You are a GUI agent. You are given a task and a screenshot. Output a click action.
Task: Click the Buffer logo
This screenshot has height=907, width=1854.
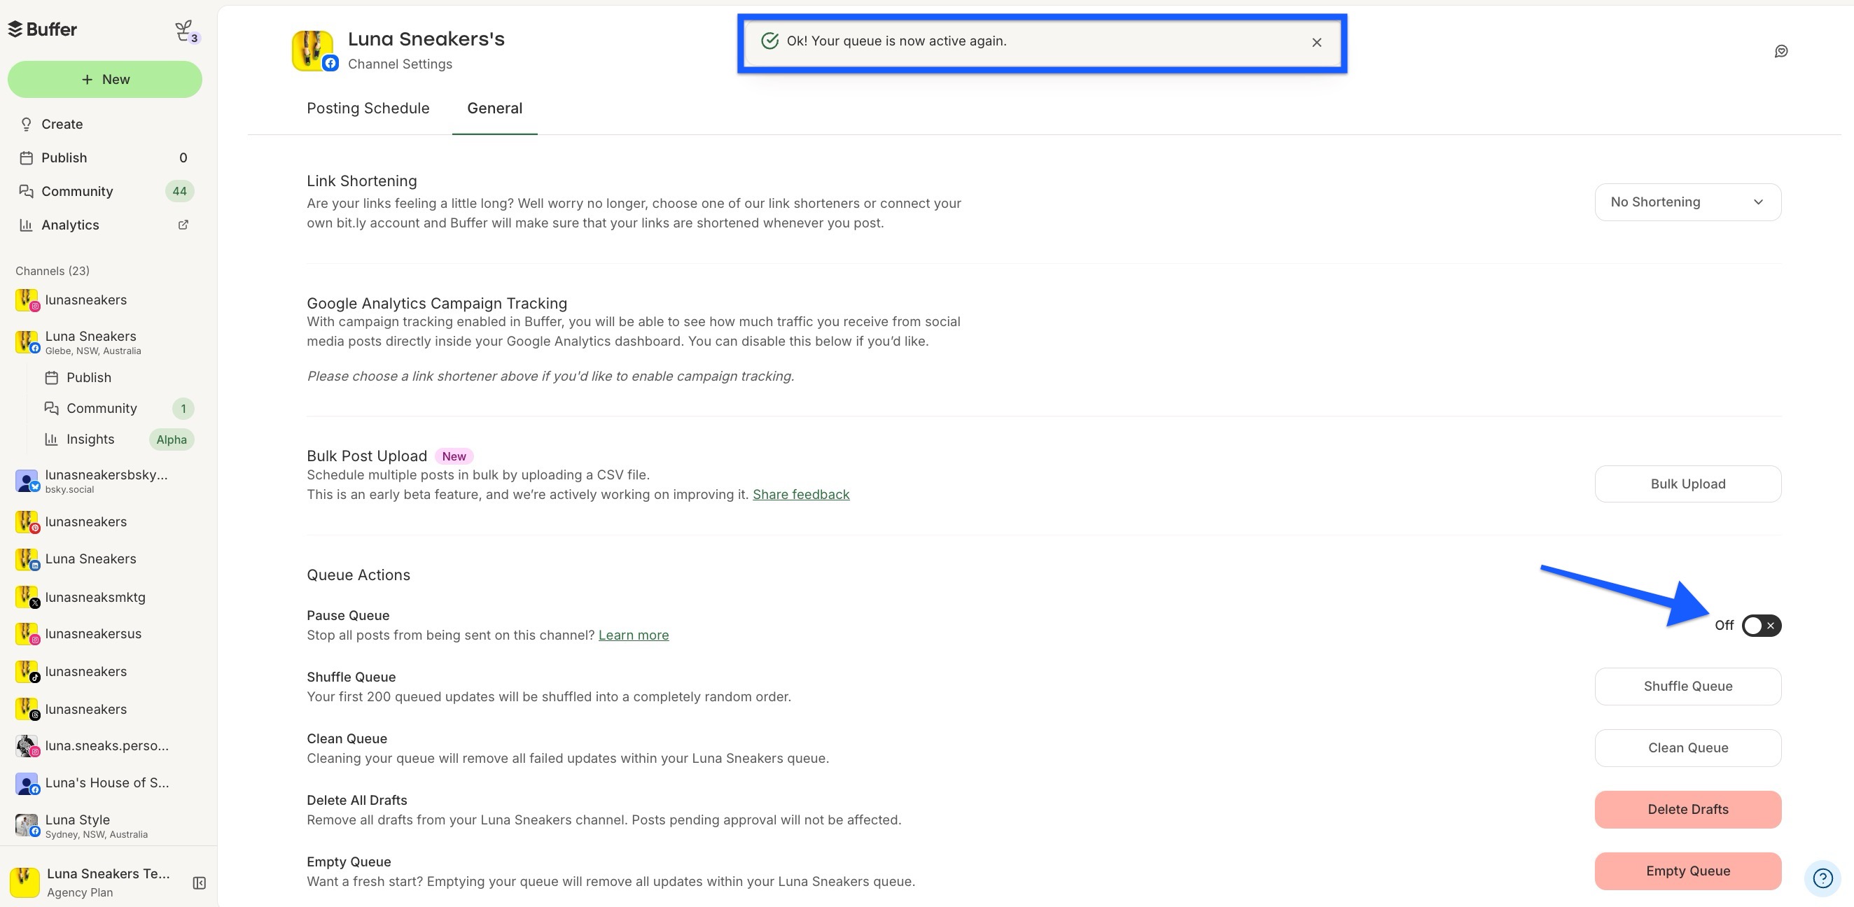tap(43, 29)
